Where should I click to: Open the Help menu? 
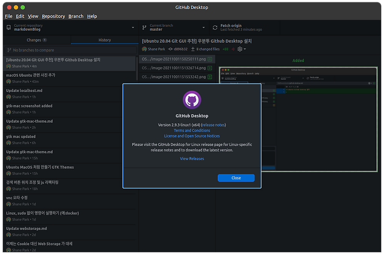click(92, 16)
